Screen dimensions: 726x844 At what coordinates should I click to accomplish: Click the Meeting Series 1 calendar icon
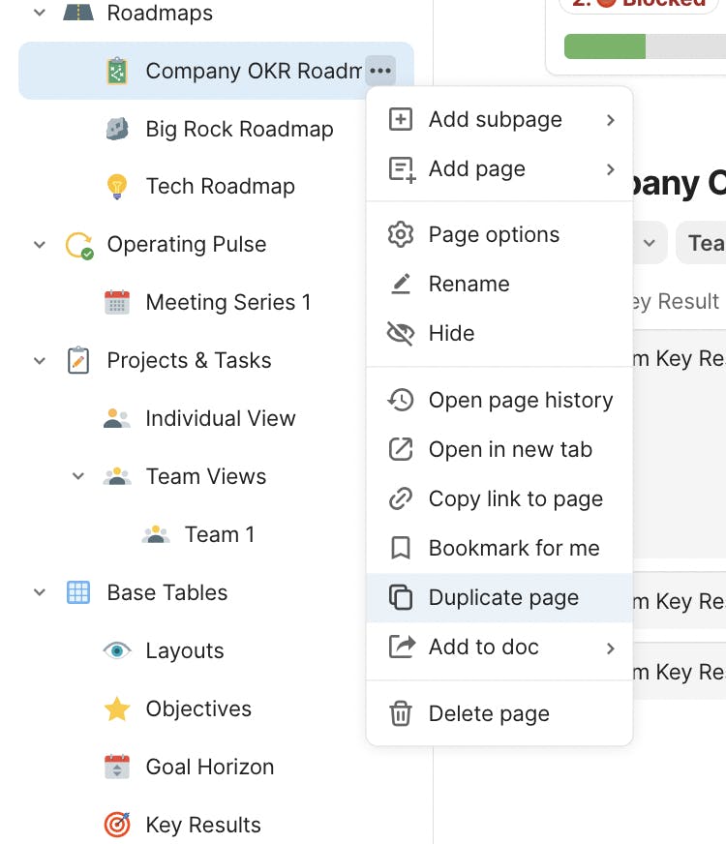point(117,303)
